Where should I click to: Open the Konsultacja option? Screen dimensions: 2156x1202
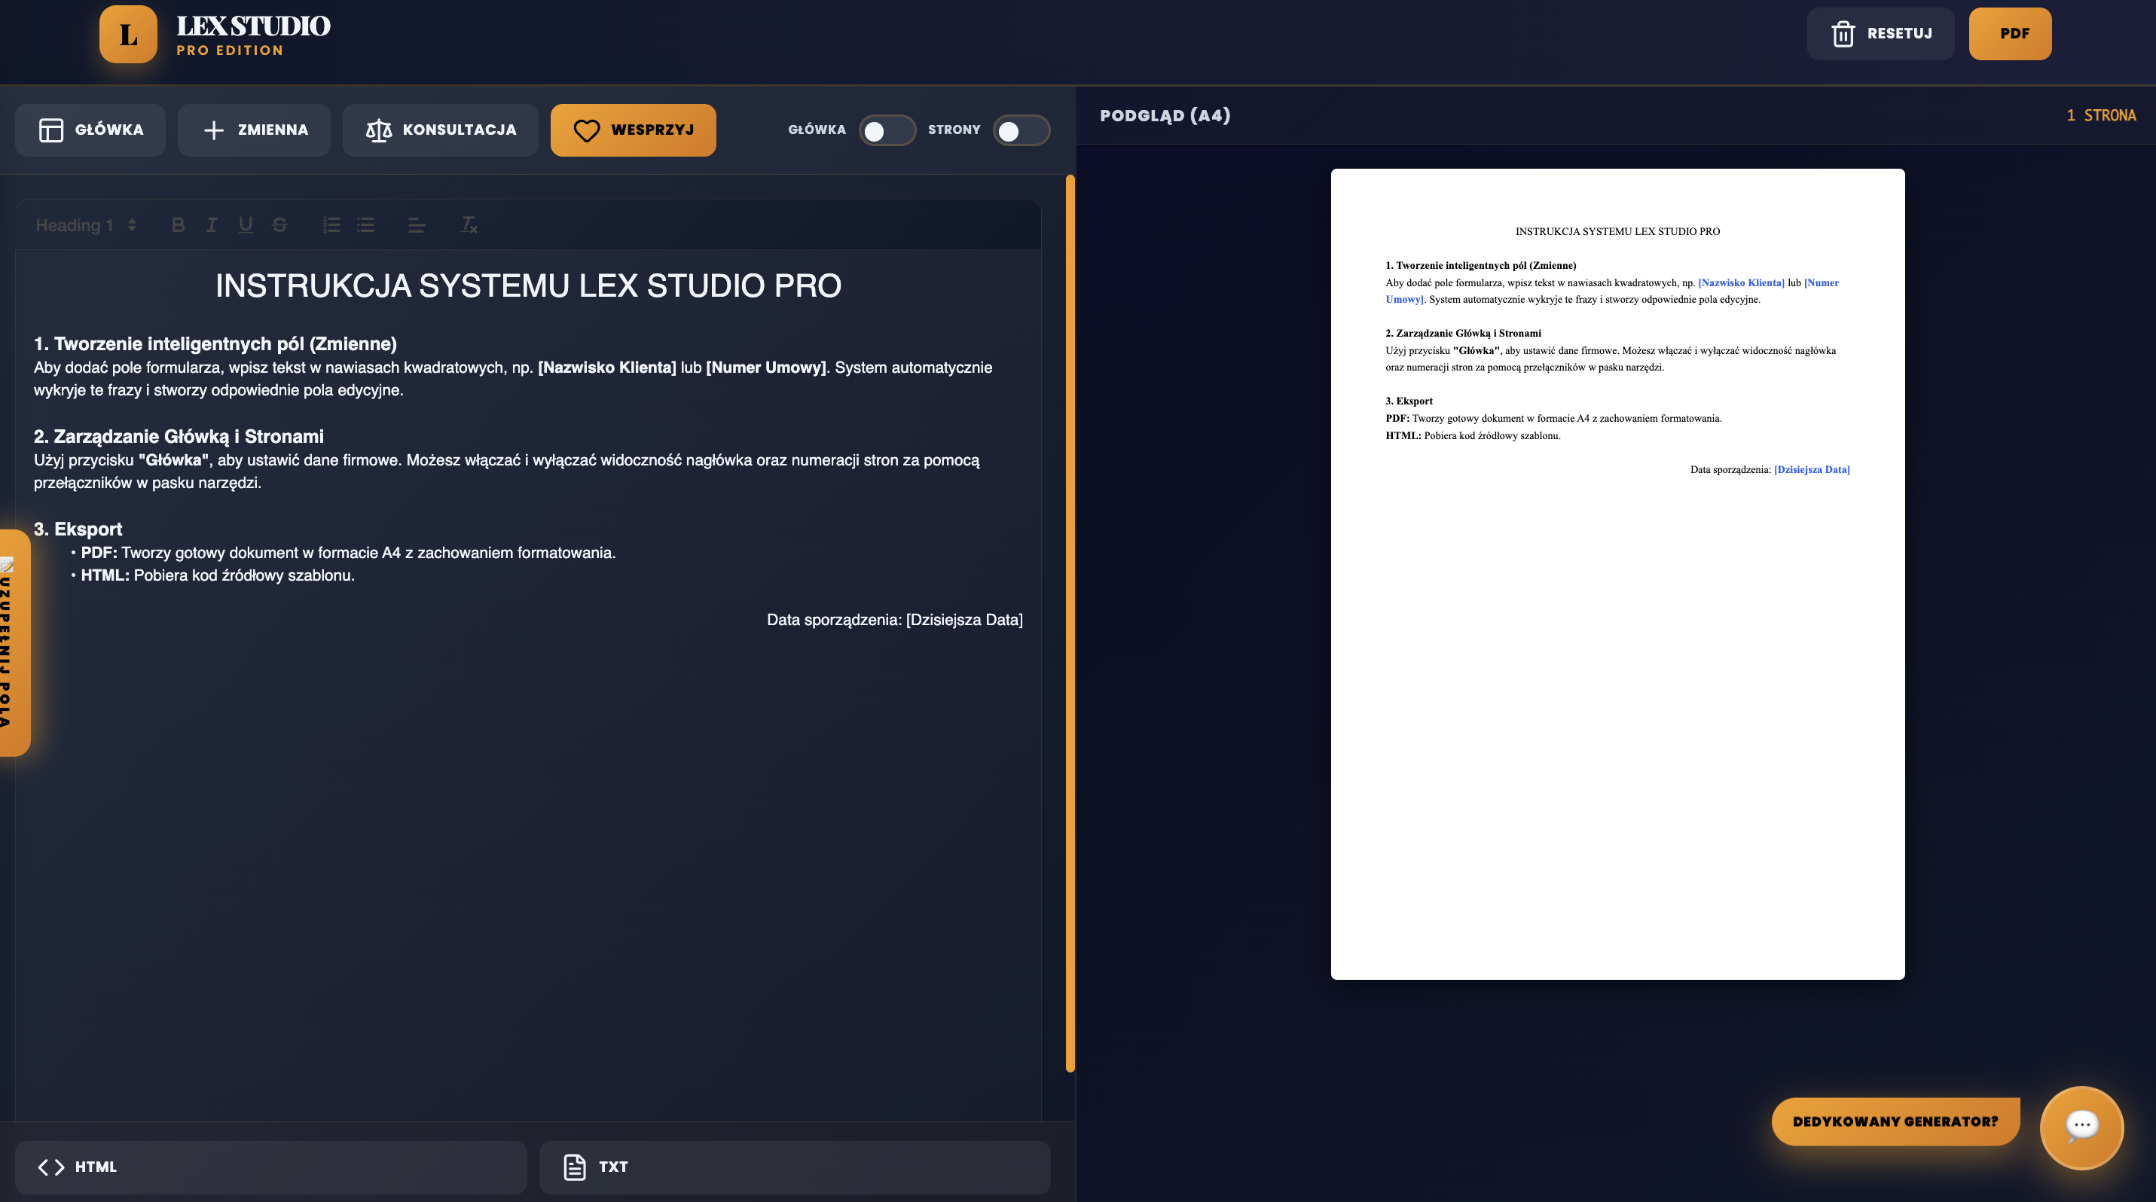(x=440, y=130)
